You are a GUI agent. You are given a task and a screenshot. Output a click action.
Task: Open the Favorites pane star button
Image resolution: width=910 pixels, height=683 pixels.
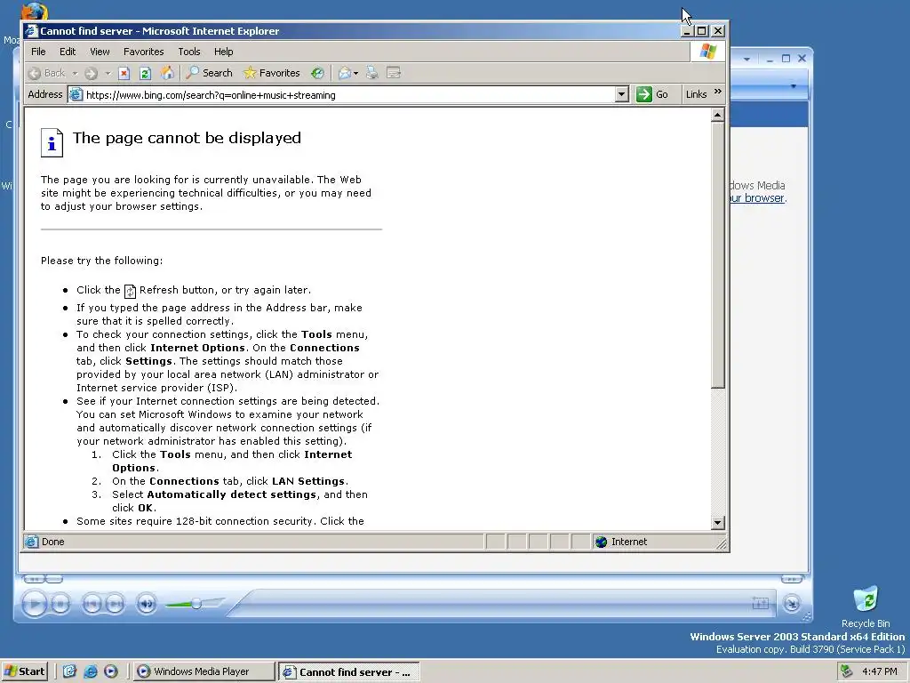coord(272,73)
